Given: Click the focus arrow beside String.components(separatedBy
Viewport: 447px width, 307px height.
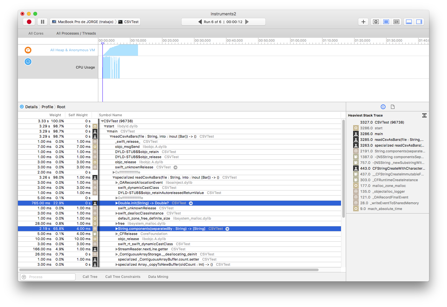Looking at the screenshot, I should [227, 229].
